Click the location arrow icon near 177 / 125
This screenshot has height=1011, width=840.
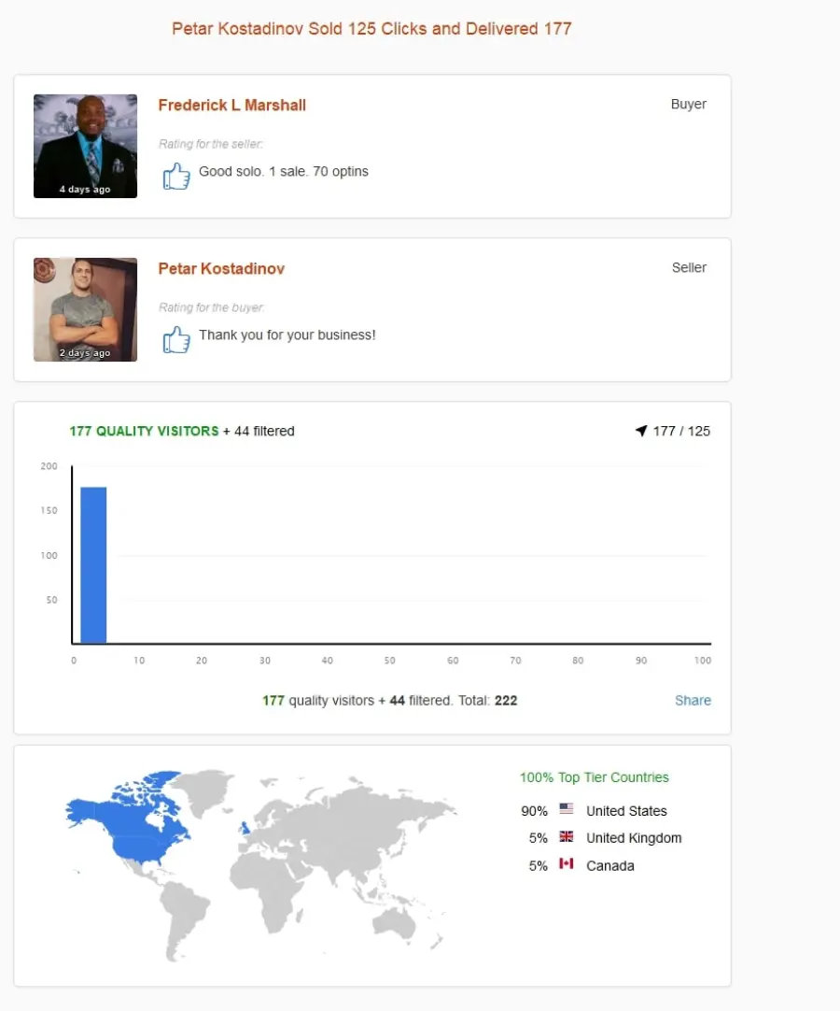click(x=641, y=431)
